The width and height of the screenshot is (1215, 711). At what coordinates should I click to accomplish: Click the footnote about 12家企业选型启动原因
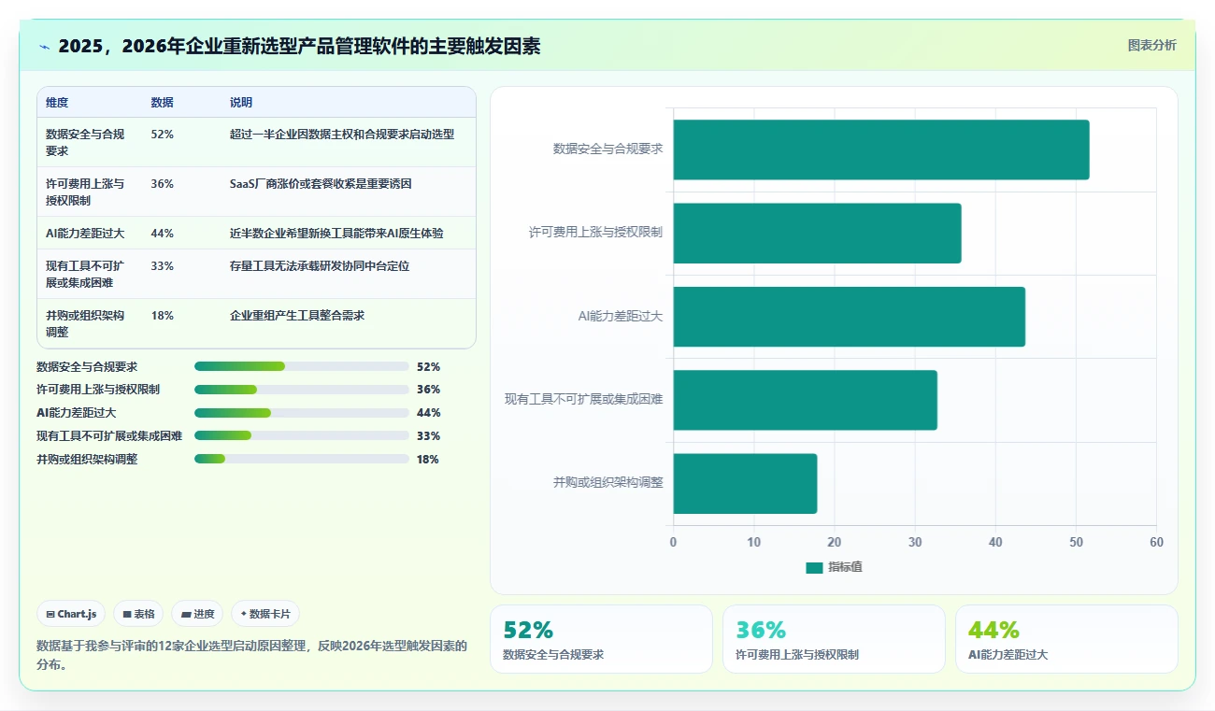[x=251, y=655]
